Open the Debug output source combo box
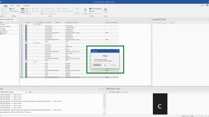 tap(17, 92)
